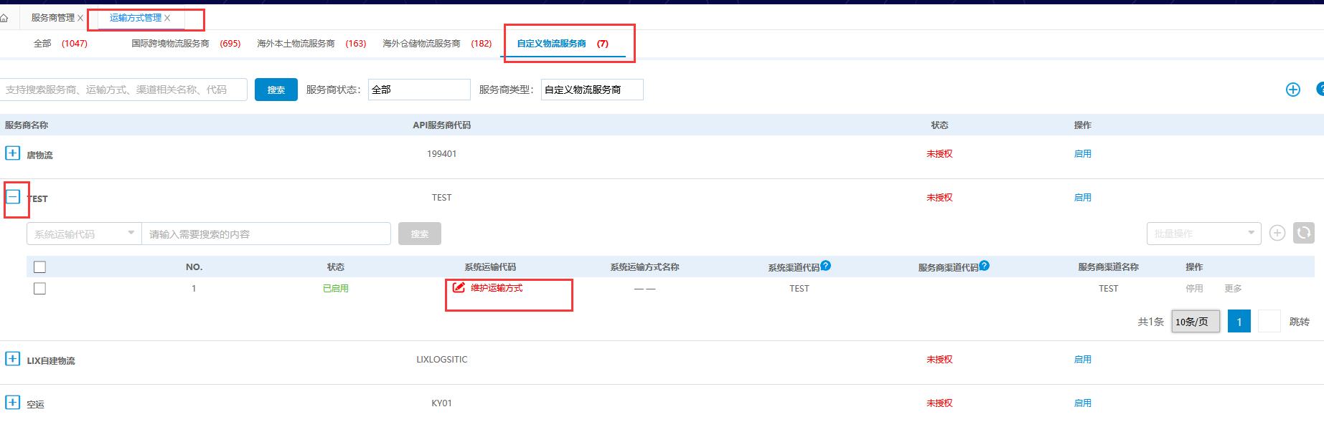
Task: Check the checkbox for row 1
Action: point(39,289)
